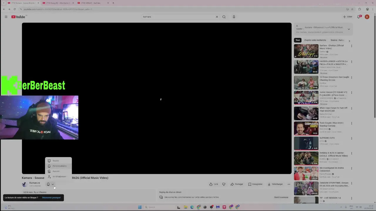Click Découvrez pourquoi link
376x211 pixels.
click(x=51, y=198)
